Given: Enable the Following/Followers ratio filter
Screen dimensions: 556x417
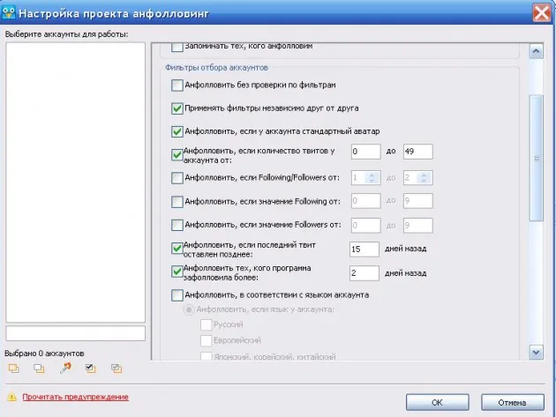Looking at the screenshot, I should [x=177, y=178].
